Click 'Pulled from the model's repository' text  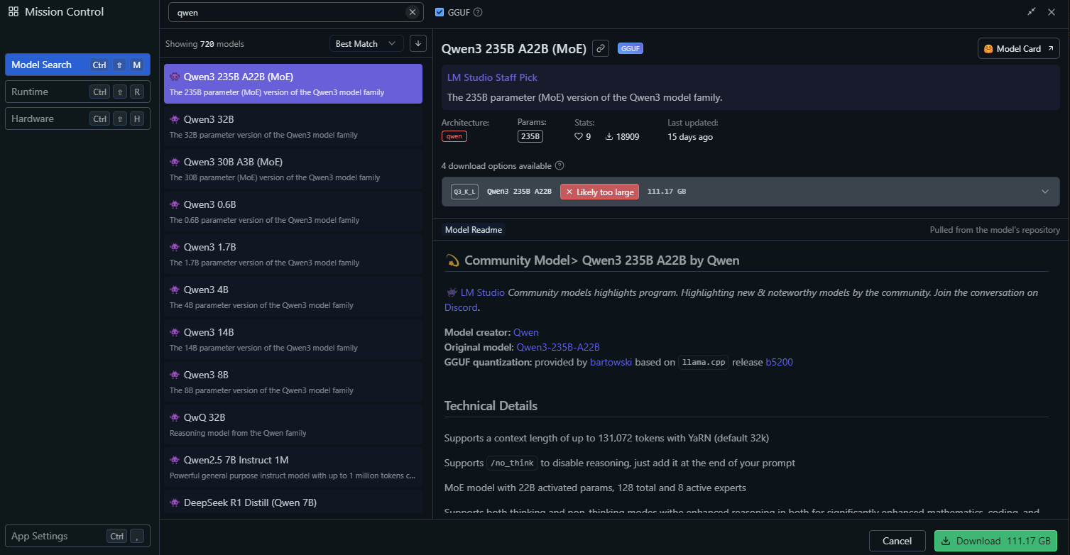click(995, 230)
